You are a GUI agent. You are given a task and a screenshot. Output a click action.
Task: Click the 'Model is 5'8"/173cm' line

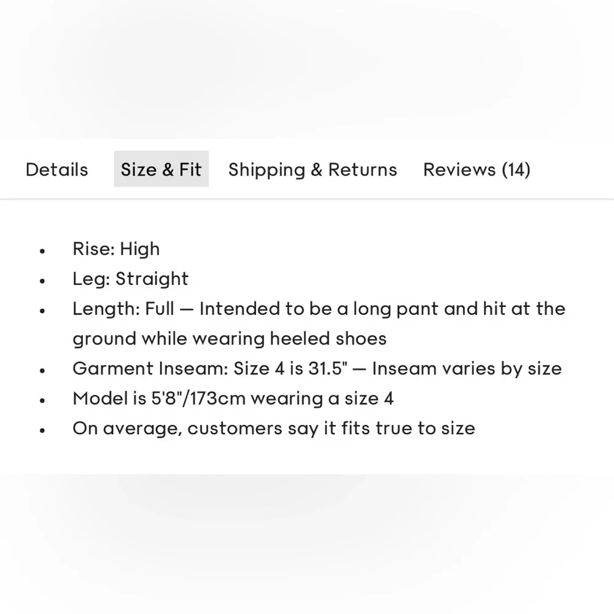click(233, 398)
